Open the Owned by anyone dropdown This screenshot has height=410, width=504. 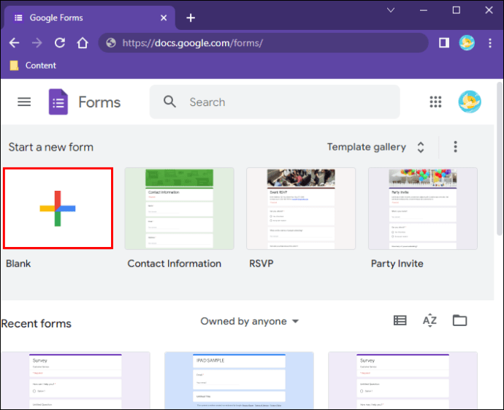click(x=250, y=322)
